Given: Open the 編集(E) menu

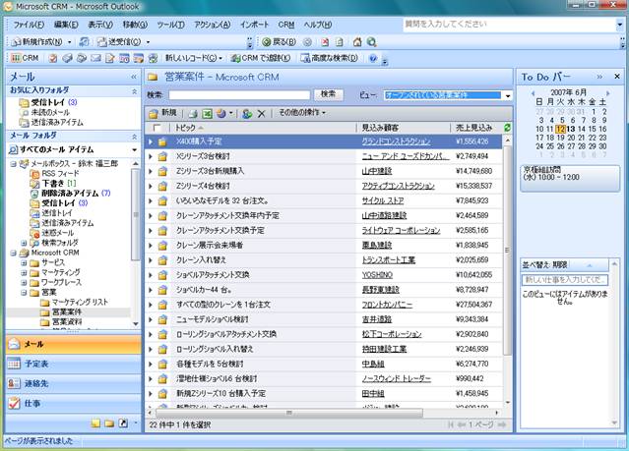Looking at the screenshot, I should pyautogui.click(x=66, y=25).
